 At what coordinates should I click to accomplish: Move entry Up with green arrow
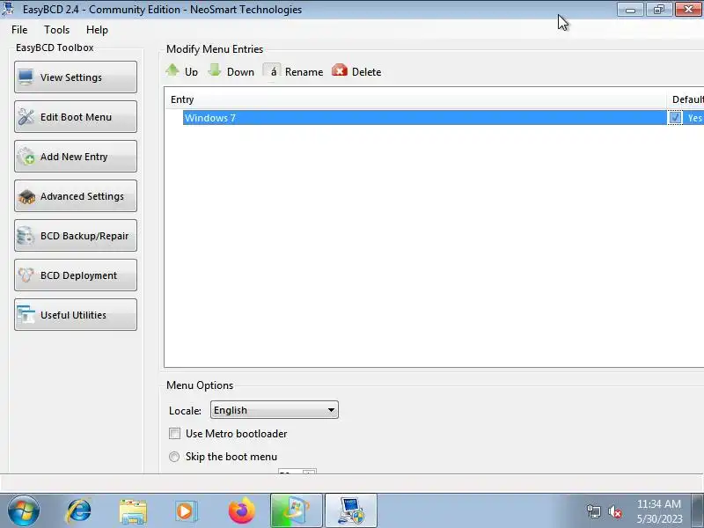coord(181,71)
